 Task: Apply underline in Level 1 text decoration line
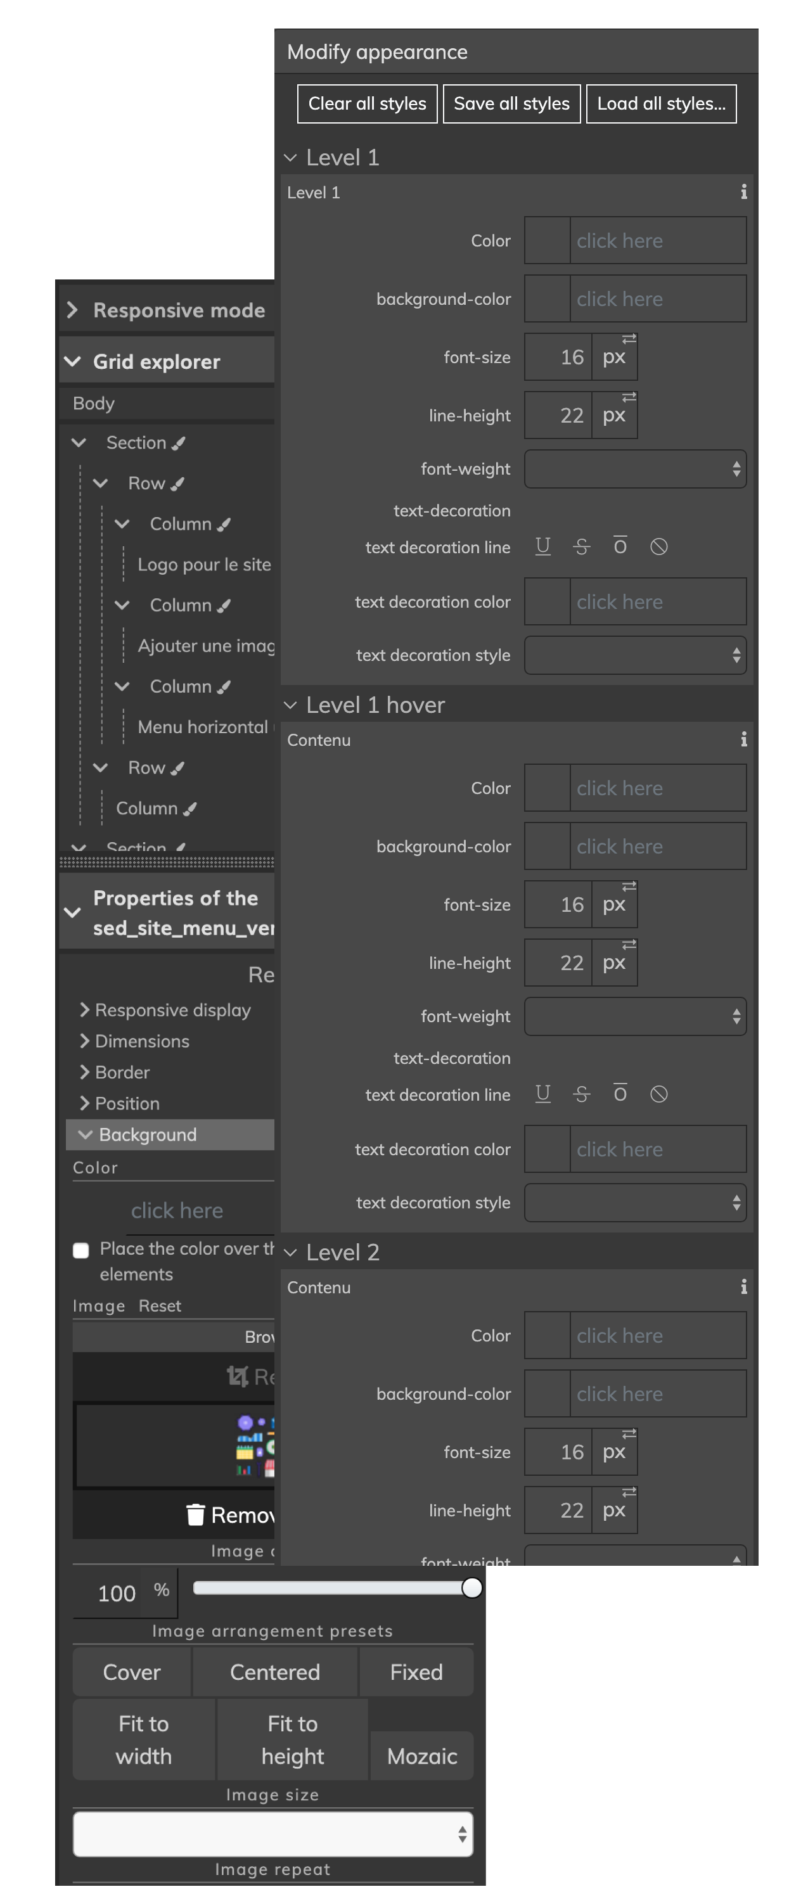point(542,546)
